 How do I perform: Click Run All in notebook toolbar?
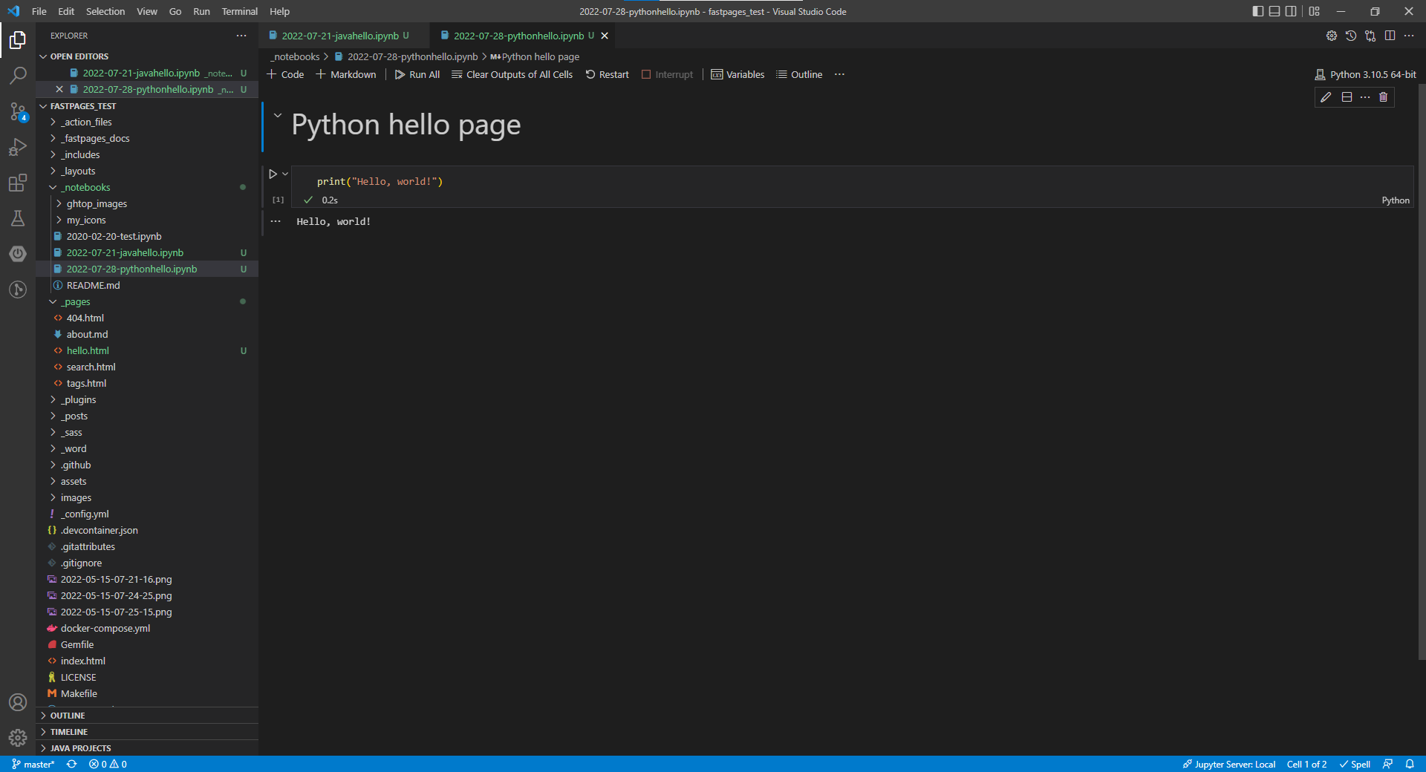pyautogui.click(x=417, y=74)
